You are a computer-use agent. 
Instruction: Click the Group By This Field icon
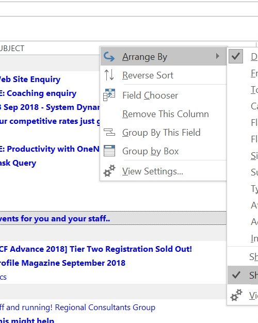(109, 132)
